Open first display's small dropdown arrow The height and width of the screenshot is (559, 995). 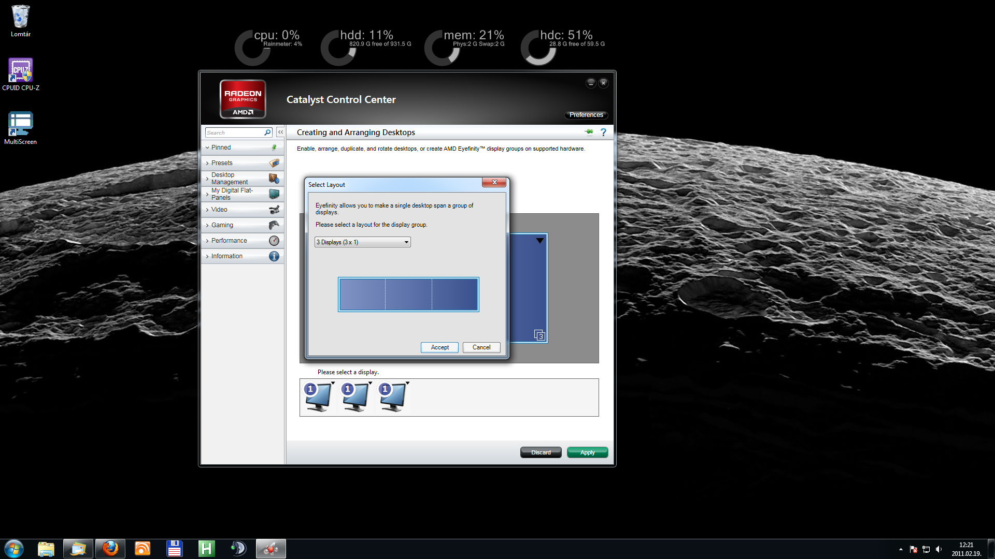click(333, 383)
